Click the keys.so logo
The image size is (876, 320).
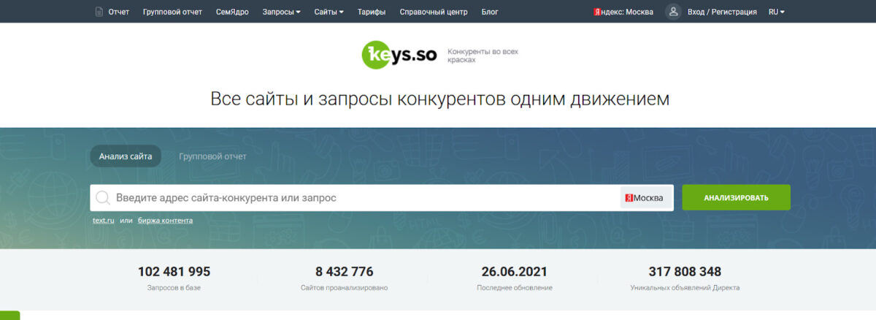(399, 55)
